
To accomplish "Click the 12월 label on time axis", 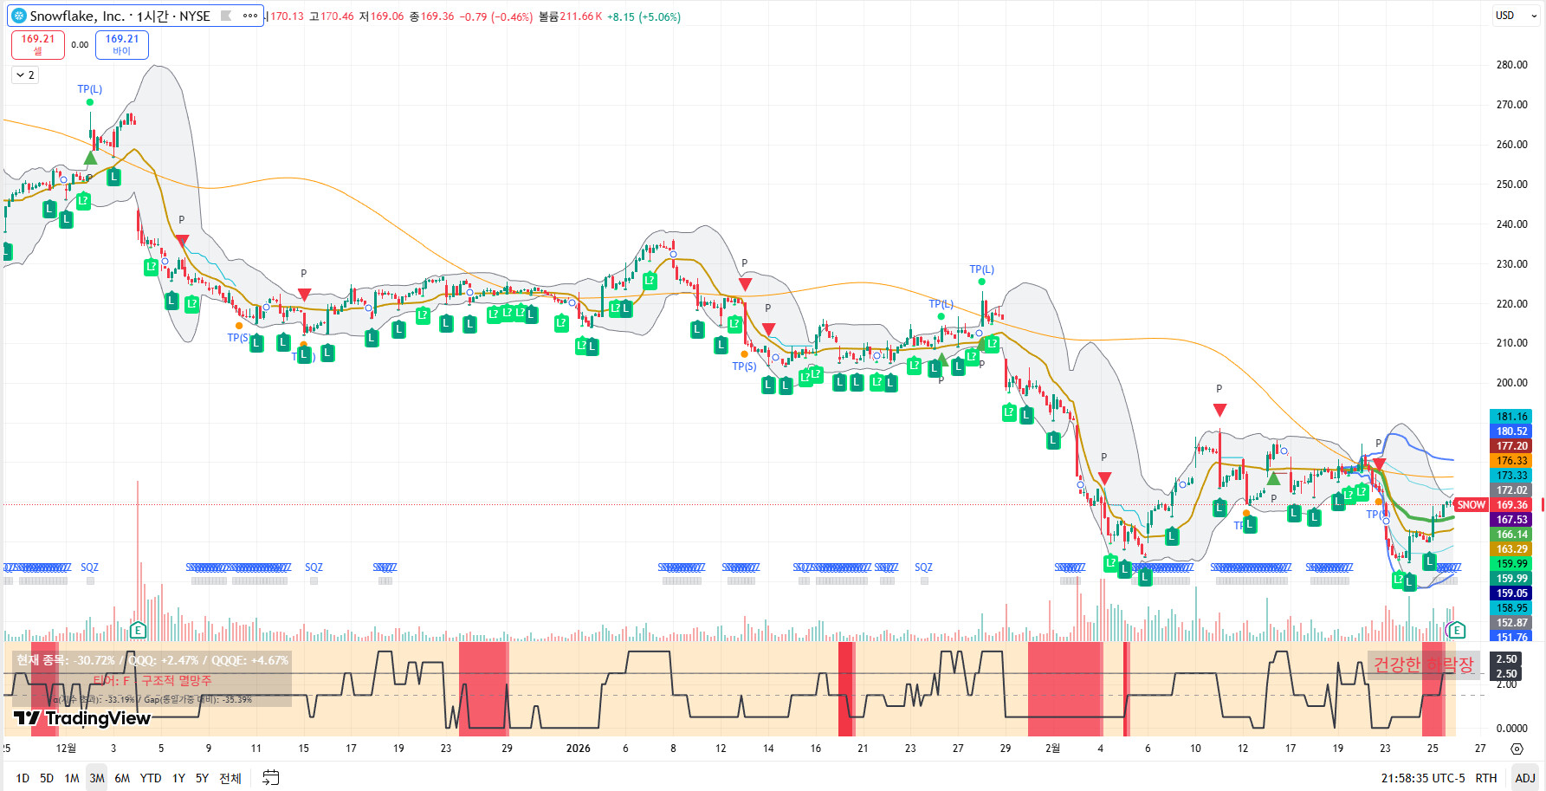I will (x=66, y=749).
